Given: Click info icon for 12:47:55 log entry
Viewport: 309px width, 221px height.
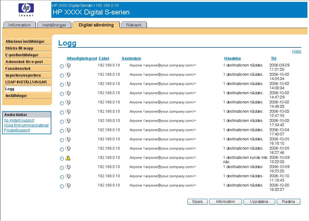Looking at the screenshot, I should [x=68, y=112].
